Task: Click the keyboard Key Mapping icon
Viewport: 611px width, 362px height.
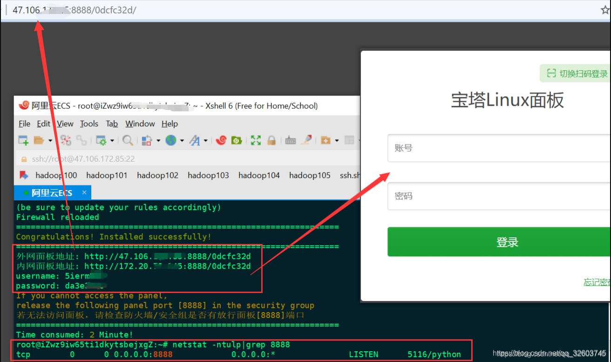Action: [x=291, y=140]
